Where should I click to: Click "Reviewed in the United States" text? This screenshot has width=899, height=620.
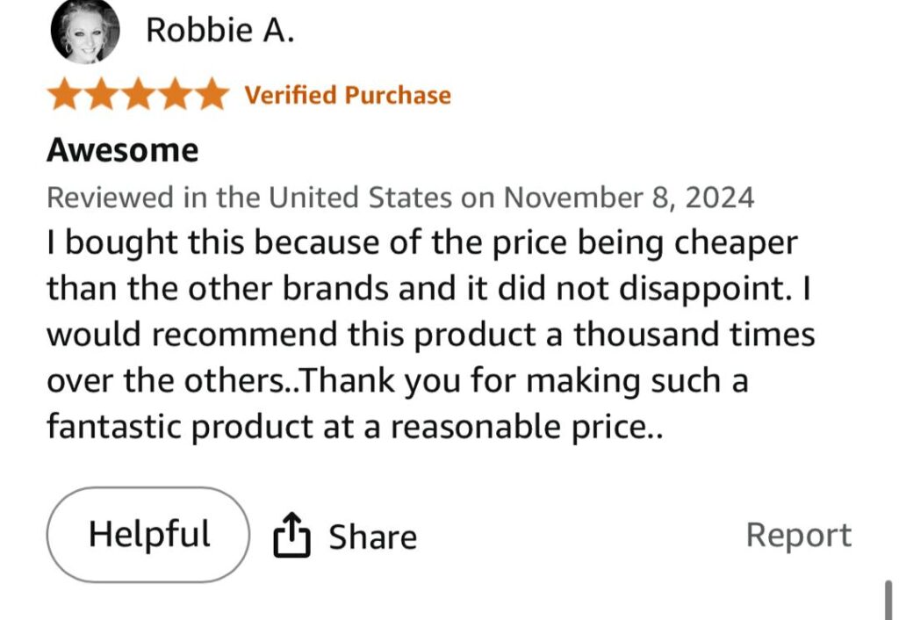[x=250, y=197]
